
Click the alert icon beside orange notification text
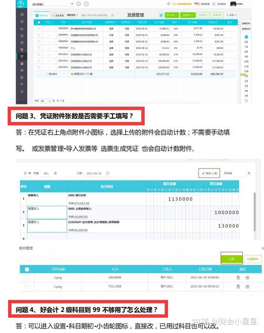click(169, 4)
